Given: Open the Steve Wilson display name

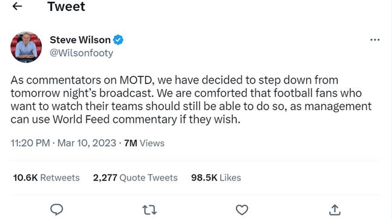Looking at the screenshot, I should pyautogui.click(x=80, y=40).
